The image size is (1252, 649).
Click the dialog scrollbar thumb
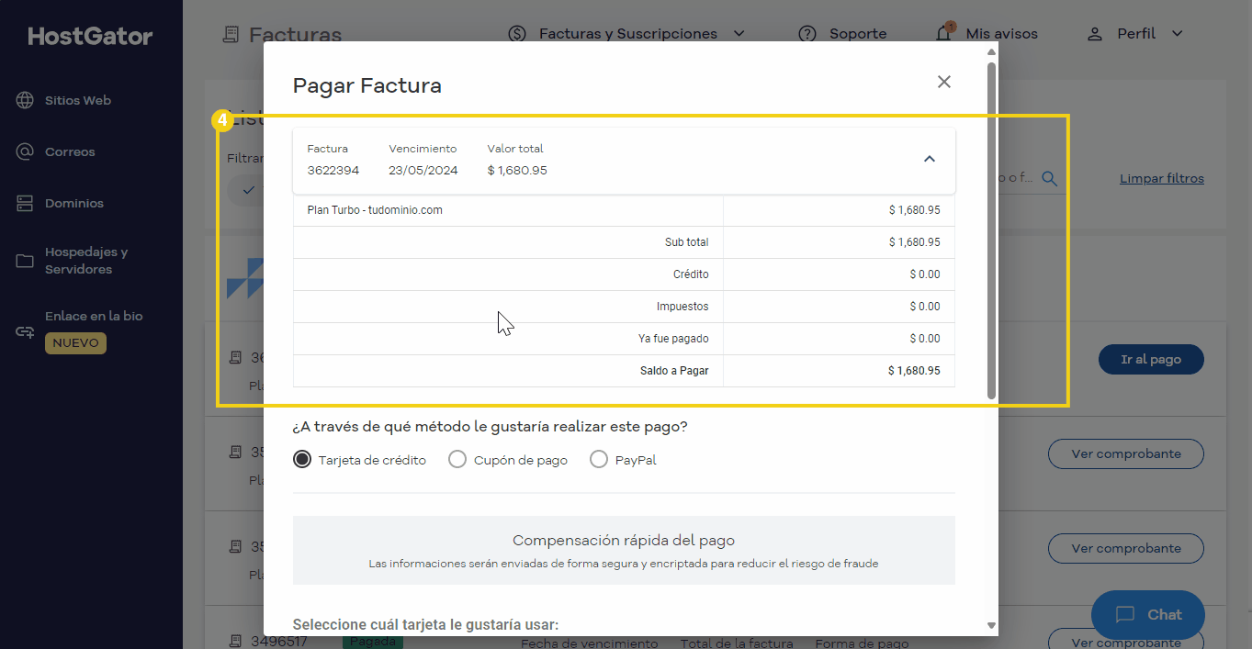[x=991, y=230]
